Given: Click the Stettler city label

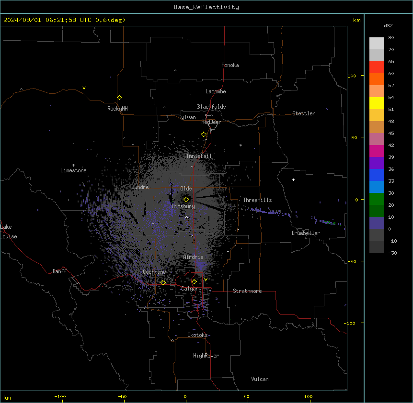Looking at the screenshot, I should click(304, 113).
